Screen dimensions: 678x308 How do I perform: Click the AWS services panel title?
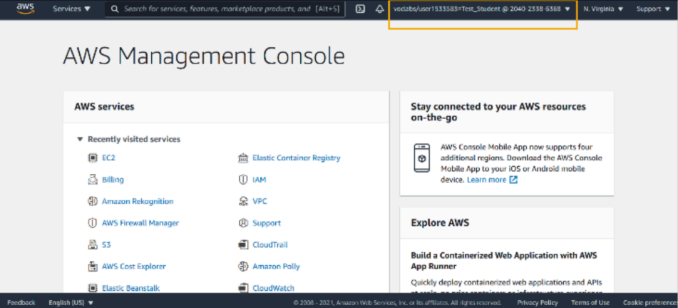coord(104,106)
